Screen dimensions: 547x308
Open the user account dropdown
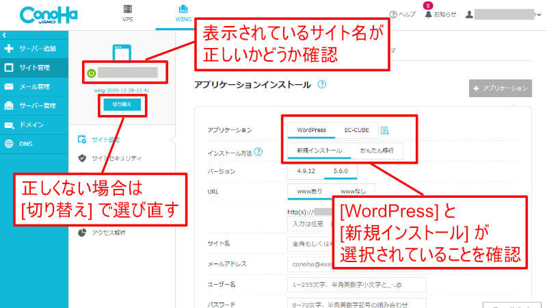(x=504, y=14)
